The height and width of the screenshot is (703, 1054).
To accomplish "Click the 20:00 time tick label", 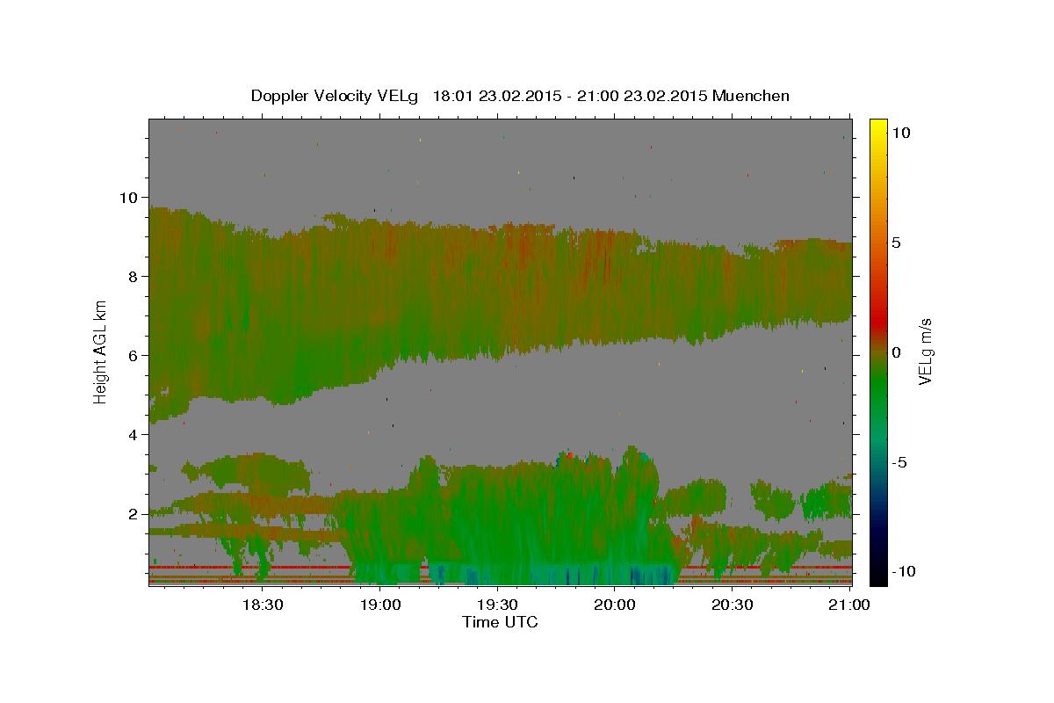I will [615, 605].
